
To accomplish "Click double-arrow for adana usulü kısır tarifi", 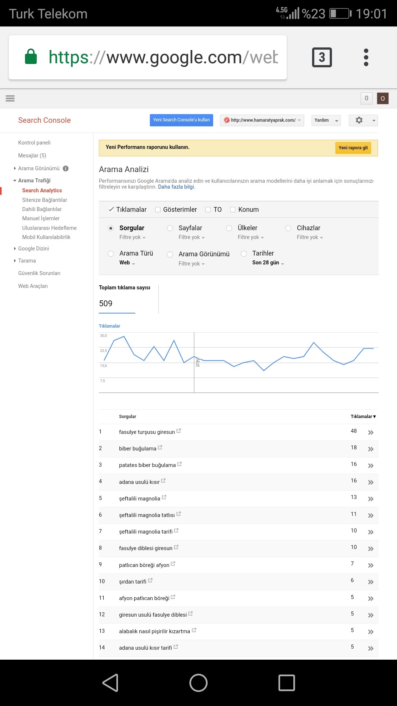I will [x=371, y=648].
